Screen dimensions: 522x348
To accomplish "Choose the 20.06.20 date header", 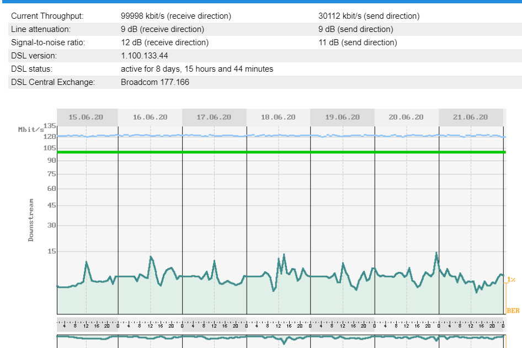I will [406, 117].
